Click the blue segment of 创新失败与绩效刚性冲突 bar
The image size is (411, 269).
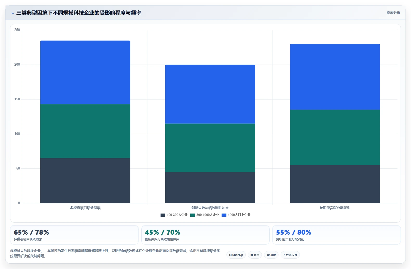click(x=210, y=94)
